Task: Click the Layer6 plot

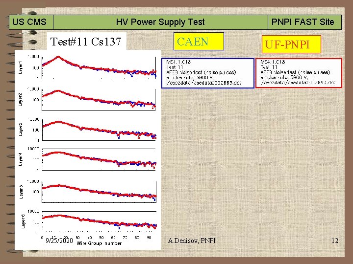Action: click(99, 222)
